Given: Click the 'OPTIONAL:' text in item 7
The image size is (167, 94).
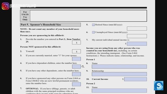Looking at the screenshot, I should (x=32, y=89).
